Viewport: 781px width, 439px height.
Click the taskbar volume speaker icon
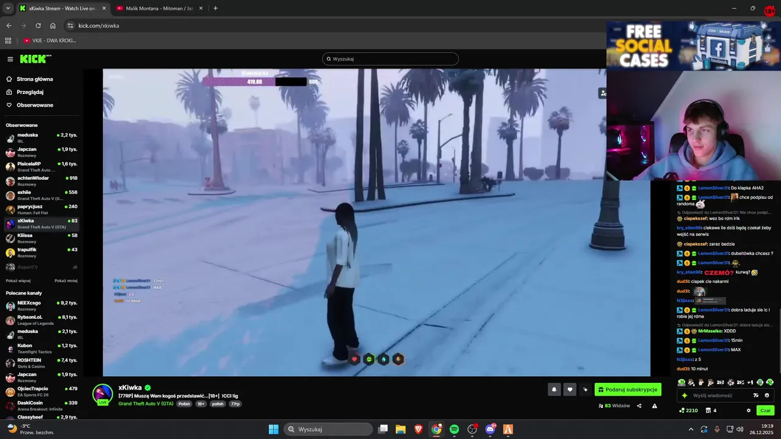point(740,429)
